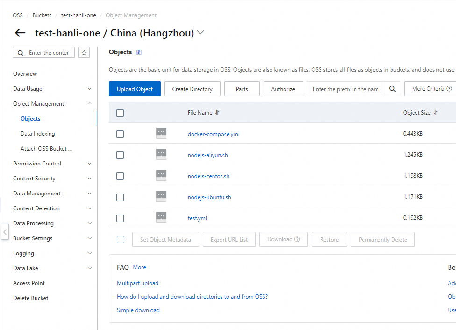Screen dimensions: 456x330
Task: Open Attach OSS Bucket sidebar item
Action: (46, 149)
